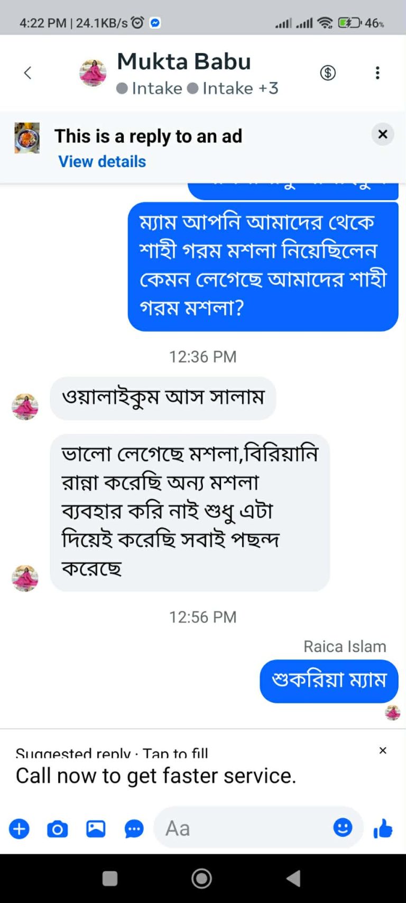Viewport: 406px width, 903px height.
Task: Open the sticker/GIF picker icon
Action: (133, 829)
